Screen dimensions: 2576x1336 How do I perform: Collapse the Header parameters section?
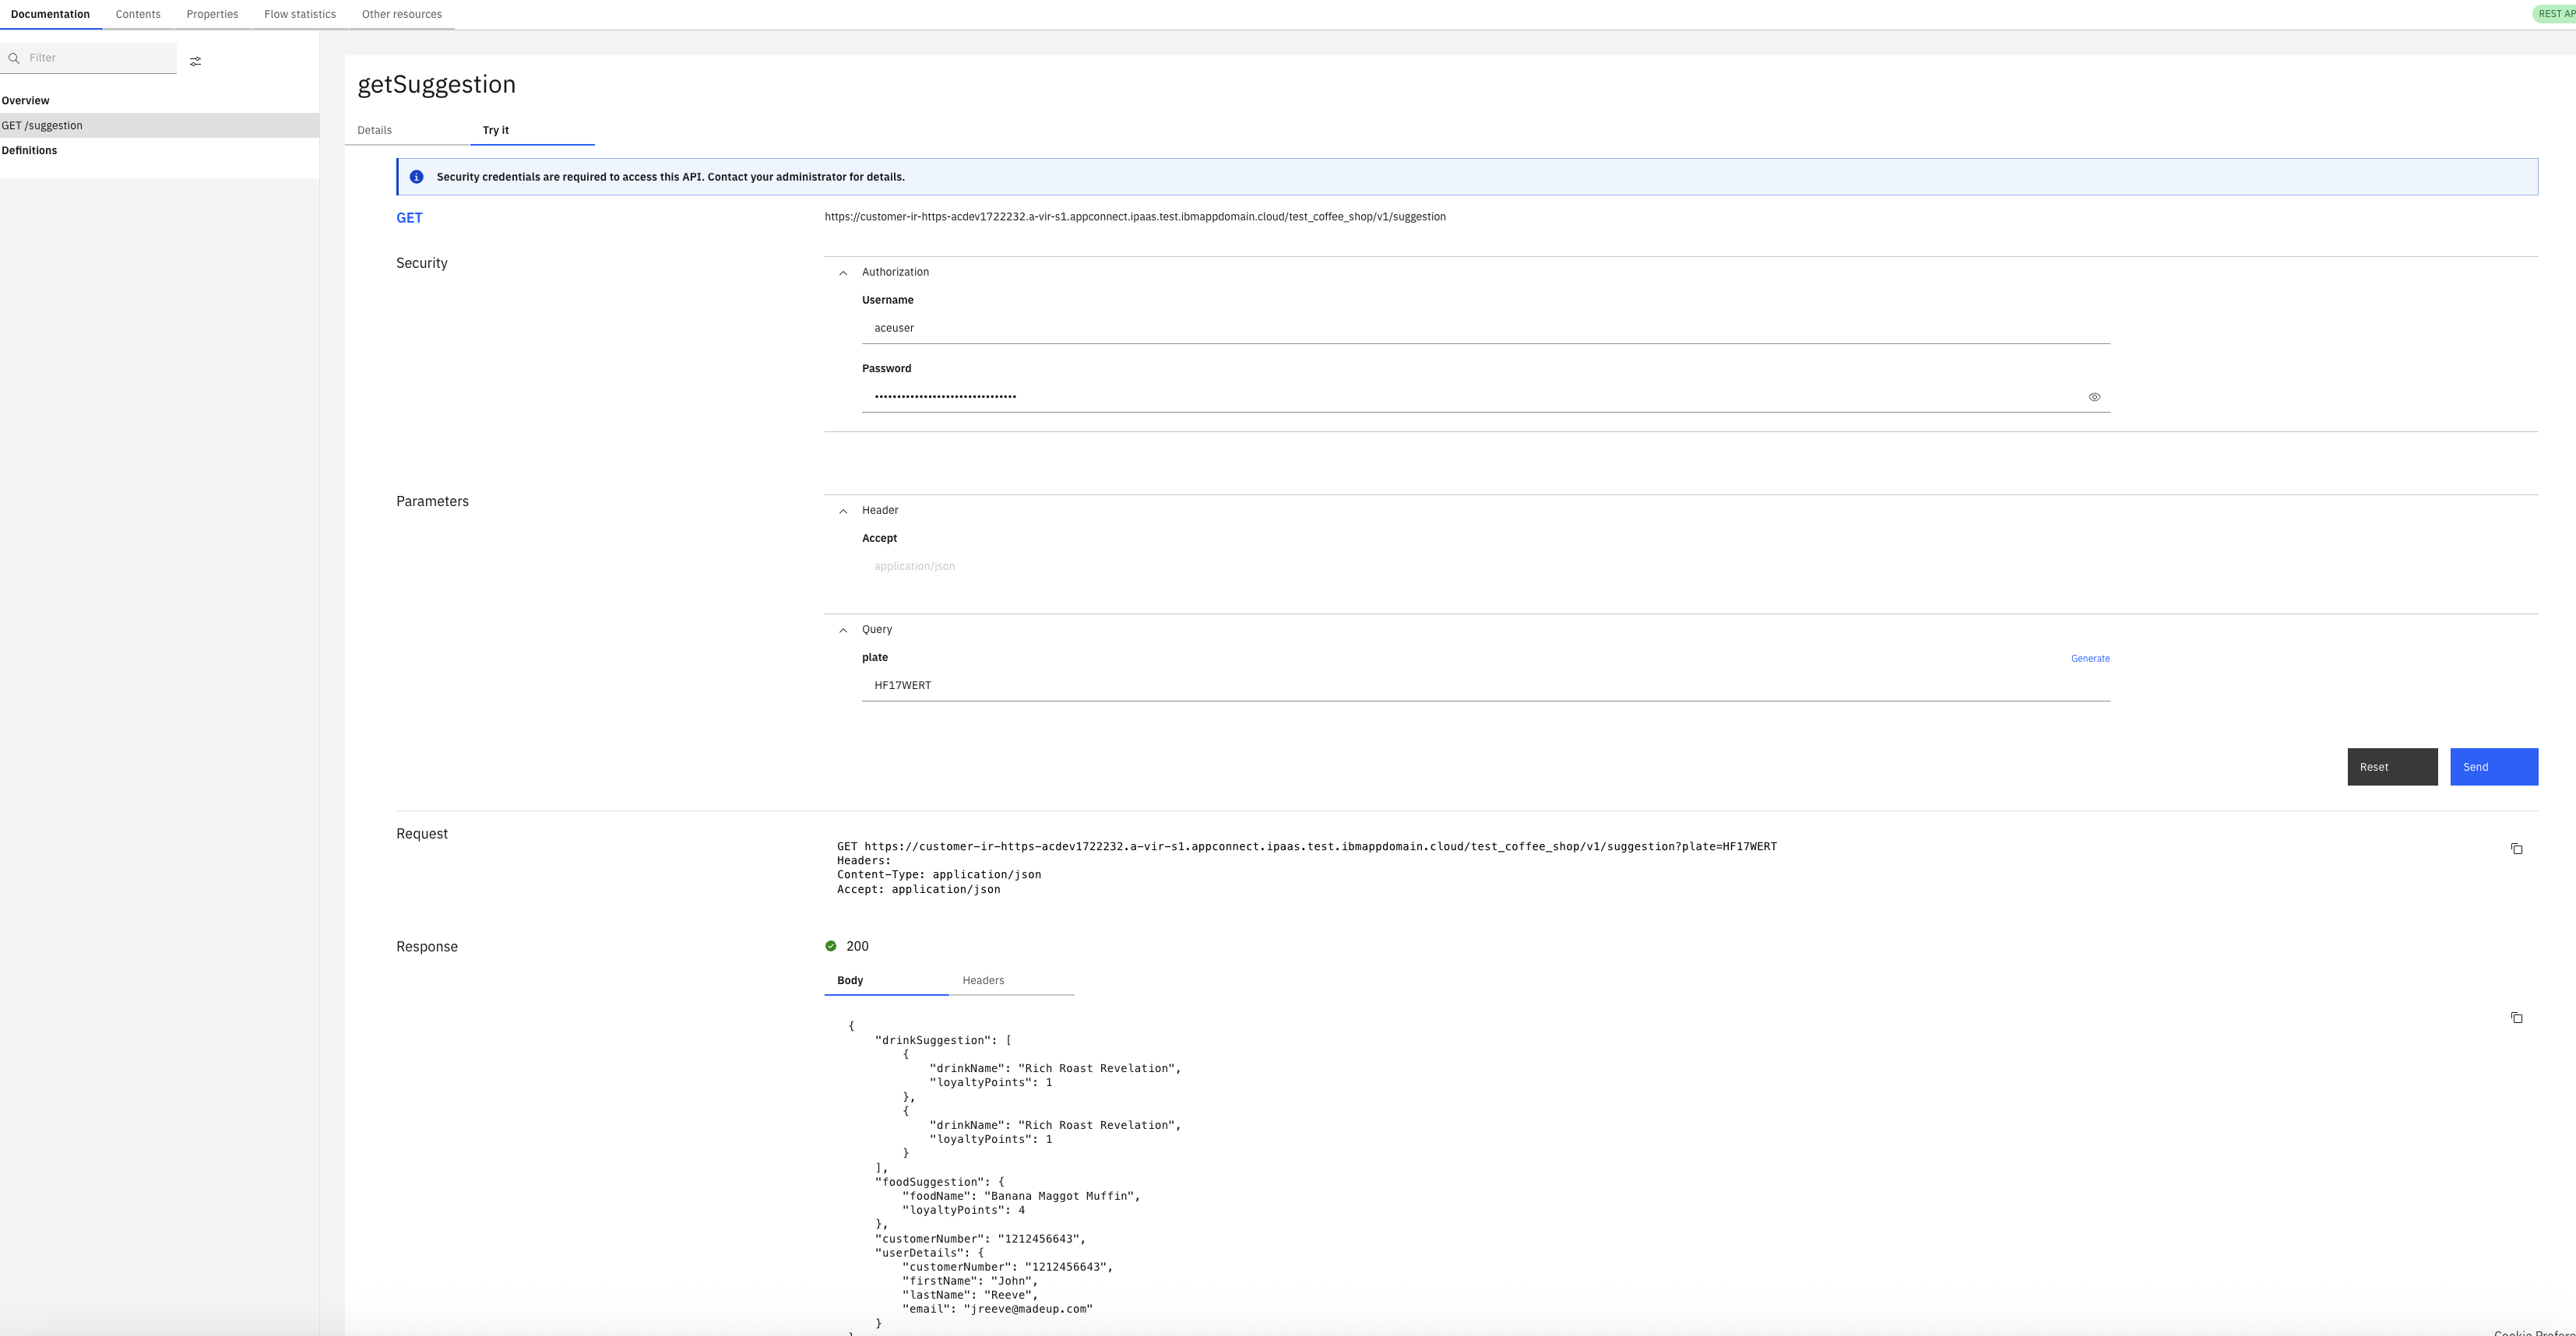coord(843,511)
